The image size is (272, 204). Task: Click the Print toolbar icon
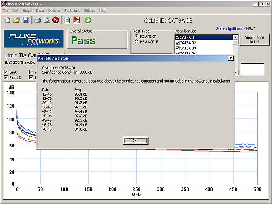click(38, 20)
